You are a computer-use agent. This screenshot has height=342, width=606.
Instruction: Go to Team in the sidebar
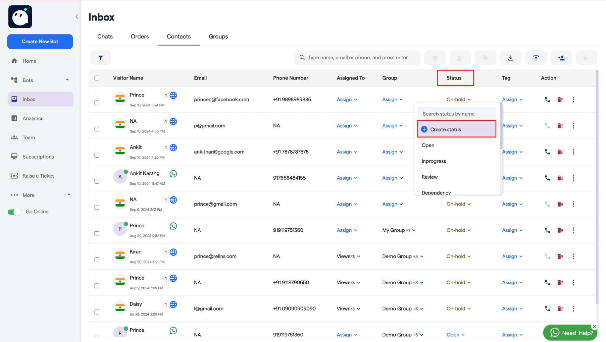[x=40, y=137]
